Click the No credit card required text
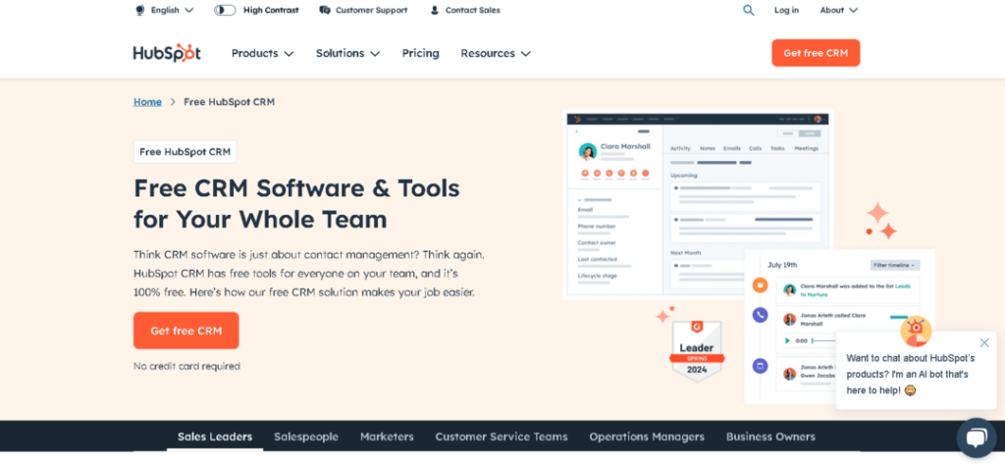Viewport: 1005px width, 464px height. (x=186, y=367)
